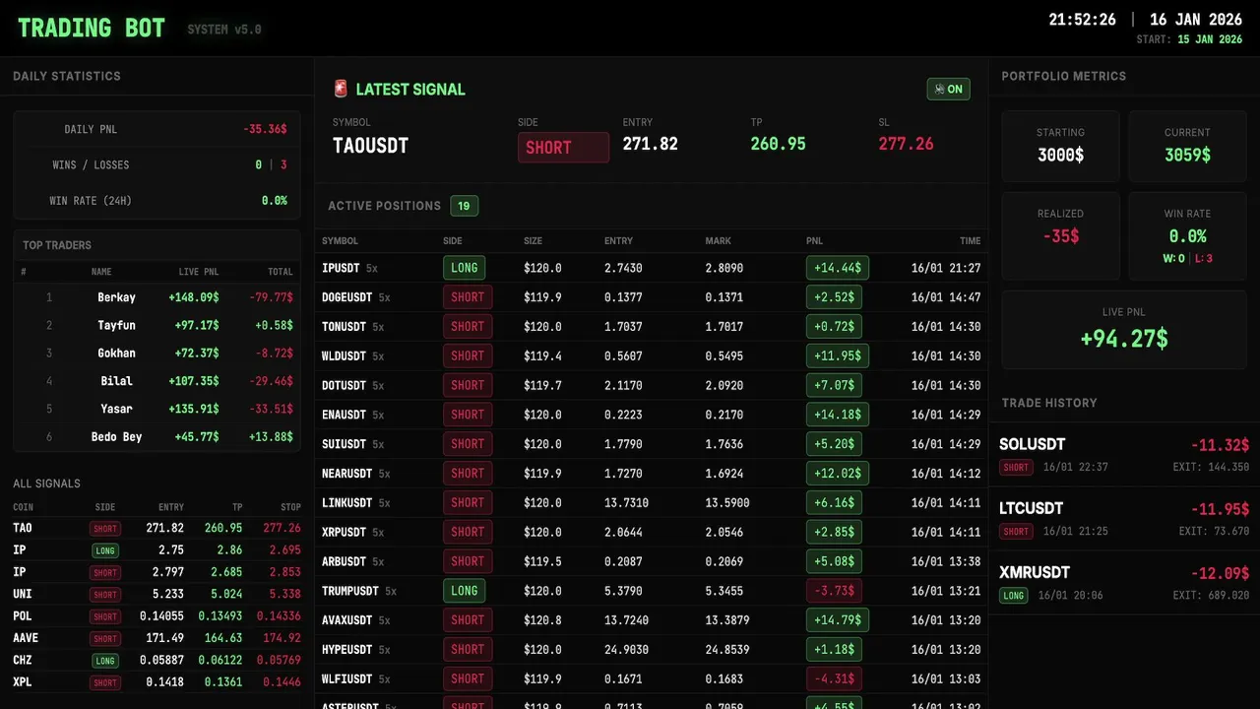Click the TOTAL header in Top Traders
1260x709 pixels.
tap(281, 272)
